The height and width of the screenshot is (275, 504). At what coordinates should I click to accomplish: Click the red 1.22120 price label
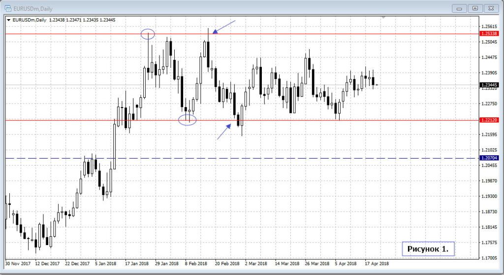[x=489, y=120]
